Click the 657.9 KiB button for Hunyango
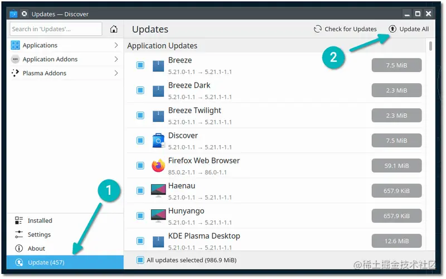 coord(396,216)
